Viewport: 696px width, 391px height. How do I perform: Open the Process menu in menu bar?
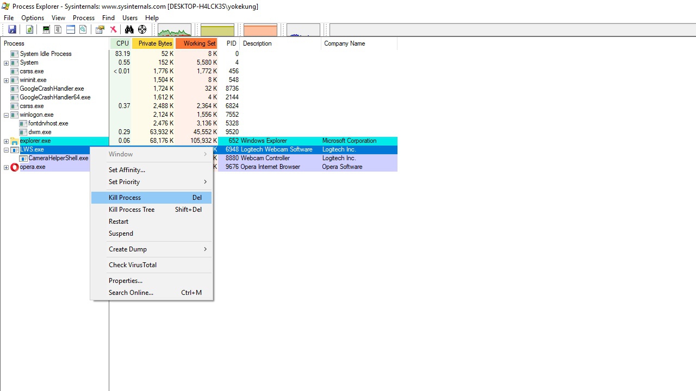pyautogui.click(x=84, y=18)
